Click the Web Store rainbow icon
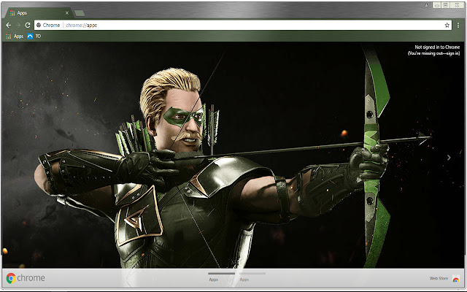The height and width of the screenshot is (292, 467). pos(455,279)
